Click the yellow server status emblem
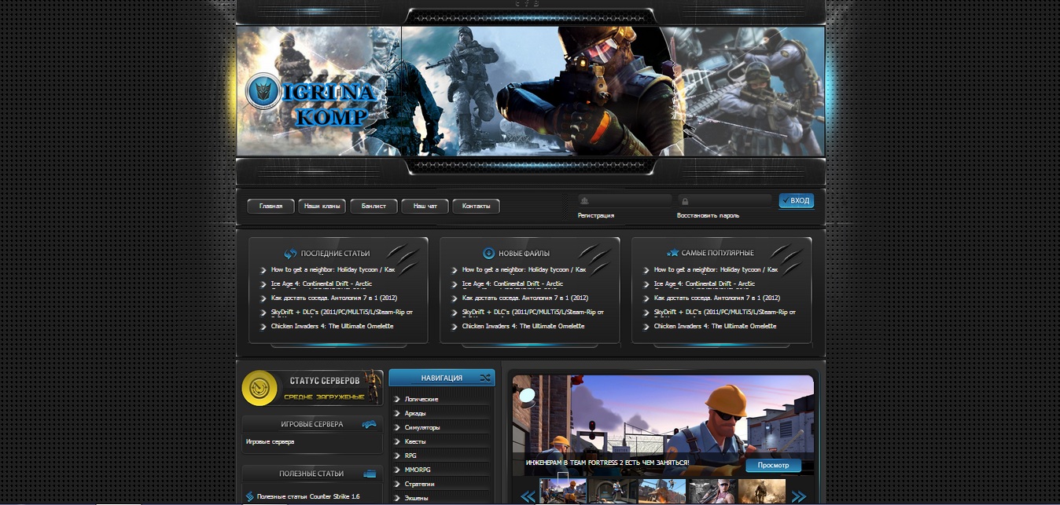Viewport: 1060px width, 505px height. point(259,388)
